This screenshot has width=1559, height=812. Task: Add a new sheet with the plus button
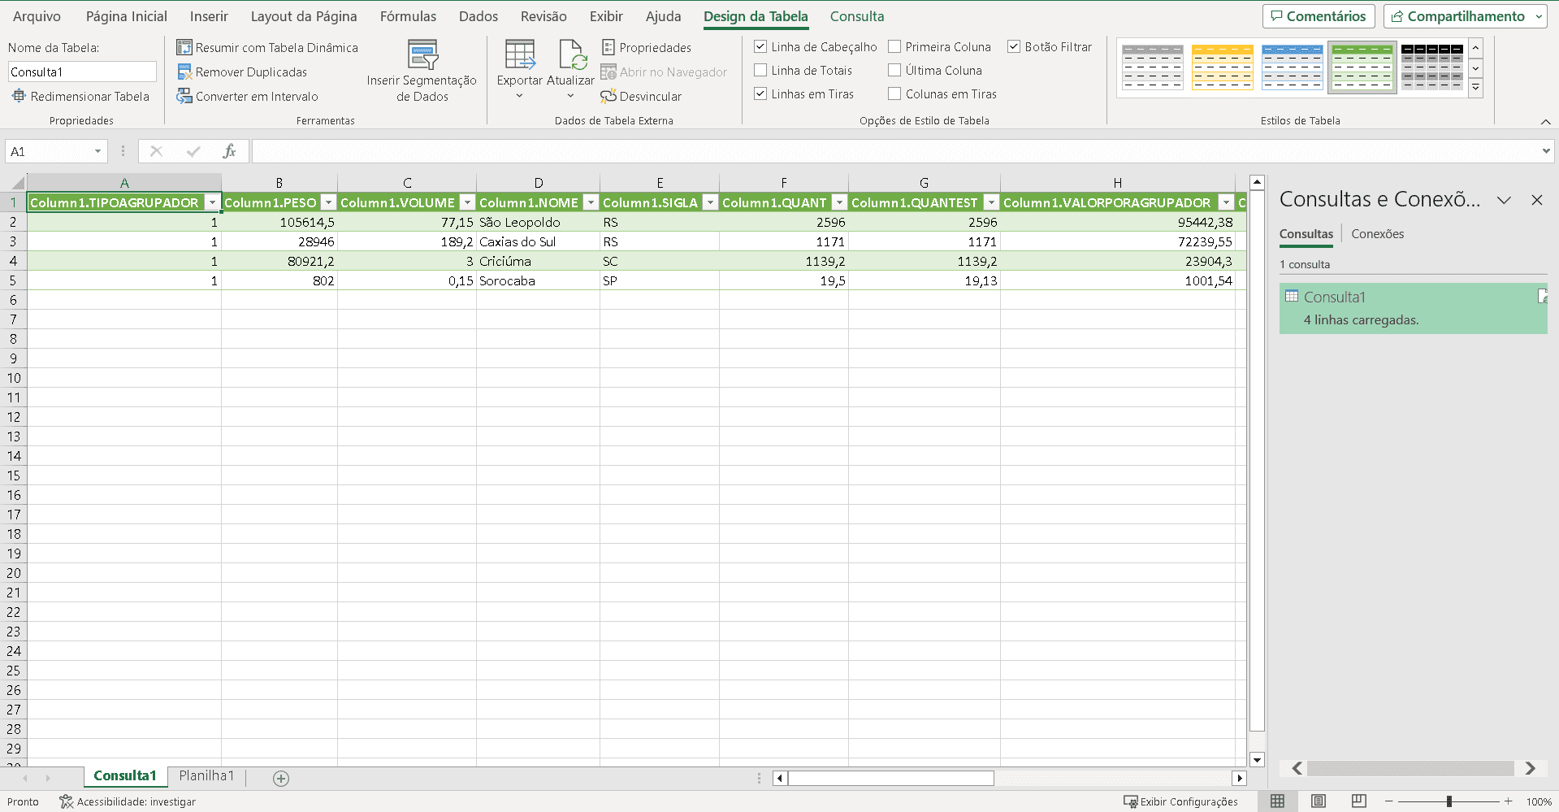281,779
